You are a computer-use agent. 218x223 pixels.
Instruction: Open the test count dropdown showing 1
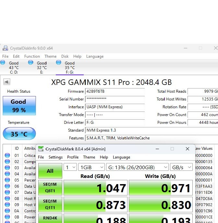pos(70,167)
